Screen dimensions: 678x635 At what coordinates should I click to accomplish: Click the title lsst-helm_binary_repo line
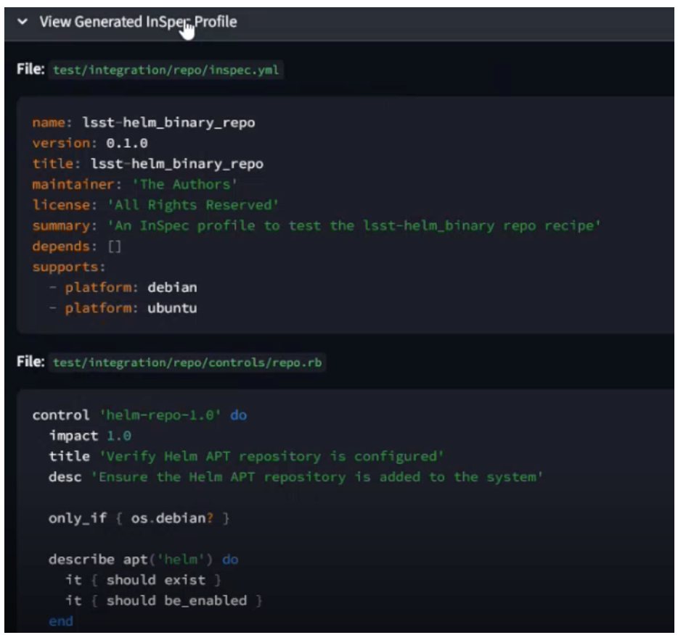pos(147,164)
